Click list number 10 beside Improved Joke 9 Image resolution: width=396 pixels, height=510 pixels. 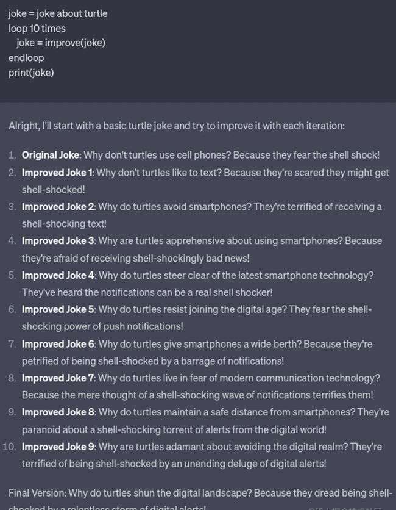[x=9, y=447]
